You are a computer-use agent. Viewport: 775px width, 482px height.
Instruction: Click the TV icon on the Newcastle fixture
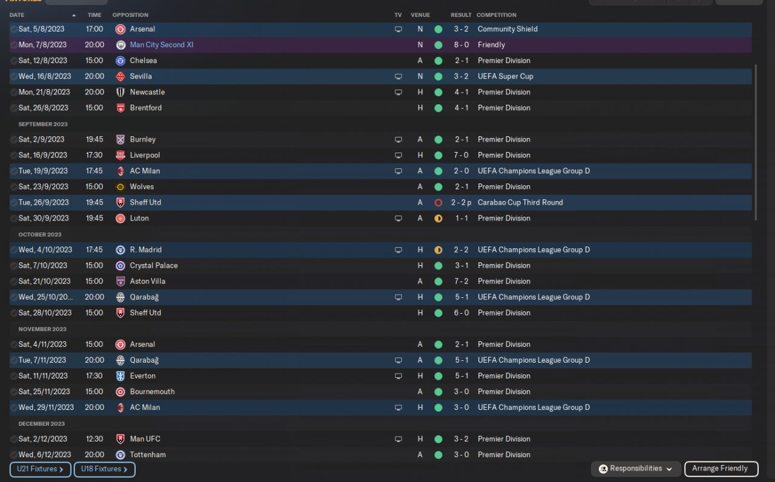tap(398, 92)
